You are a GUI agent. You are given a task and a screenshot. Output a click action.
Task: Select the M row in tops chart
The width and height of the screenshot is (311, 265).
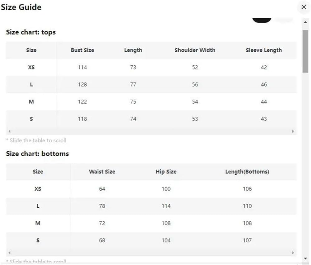[151, 102]
